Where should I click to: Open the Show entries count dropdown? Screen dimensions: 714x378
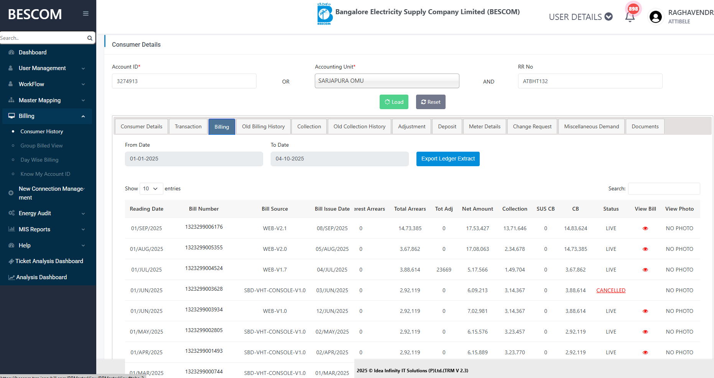point(151,189)
